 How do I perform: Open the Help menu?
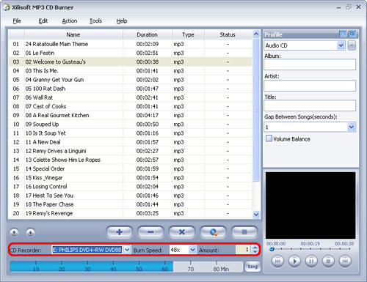pos(122,21)
